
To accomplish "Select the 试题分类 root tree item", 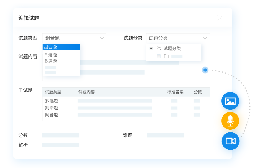I will (x=172, y=49).
